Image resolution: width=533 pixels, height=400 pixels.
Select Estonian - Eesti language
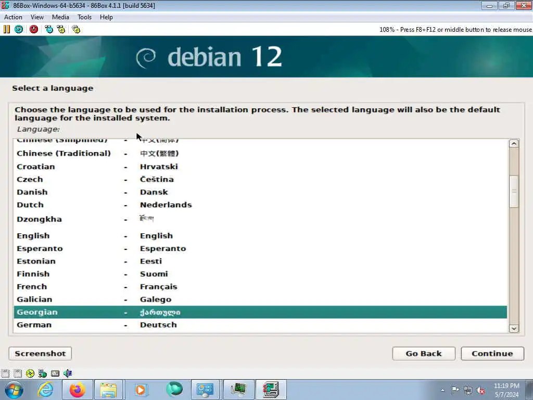260,261
